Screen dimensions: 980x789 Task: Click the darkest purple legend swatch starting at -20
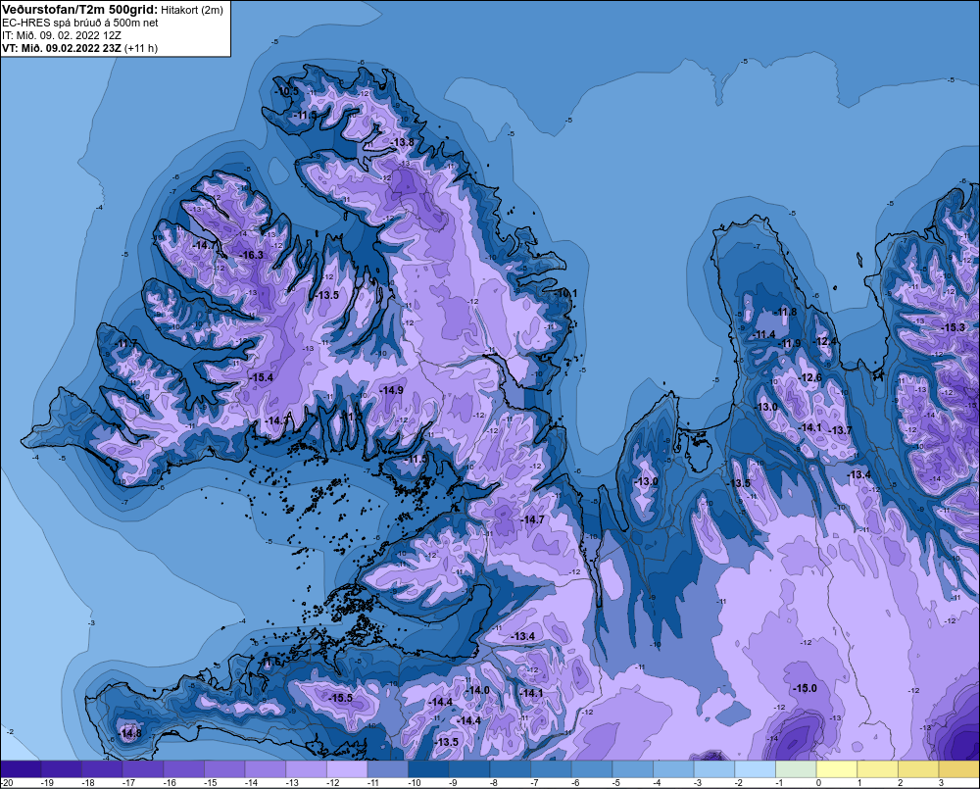click(21, 768)
